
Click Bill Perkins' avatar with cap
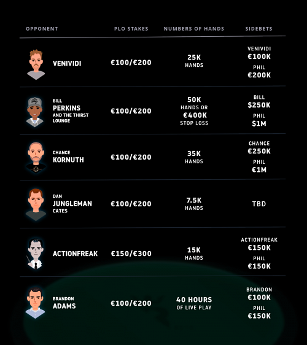coord(35,112)
